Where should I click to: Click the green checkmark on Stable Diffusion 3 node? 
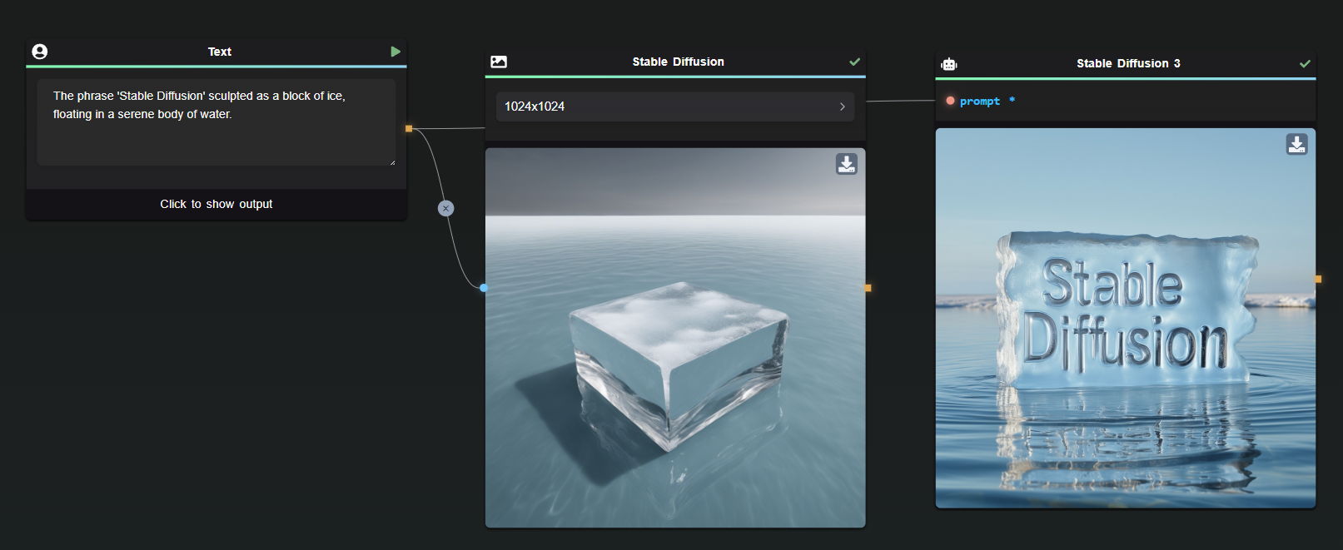tap(1305, 63)
